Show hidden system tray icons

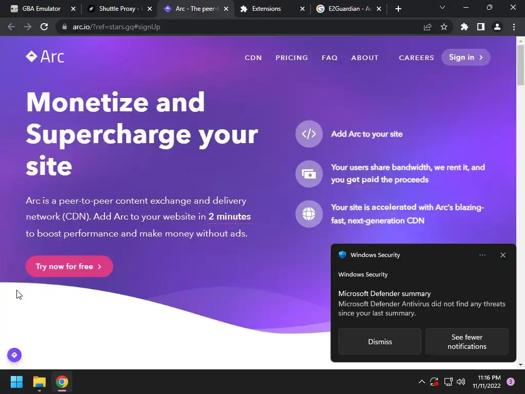tap(422, 382)
